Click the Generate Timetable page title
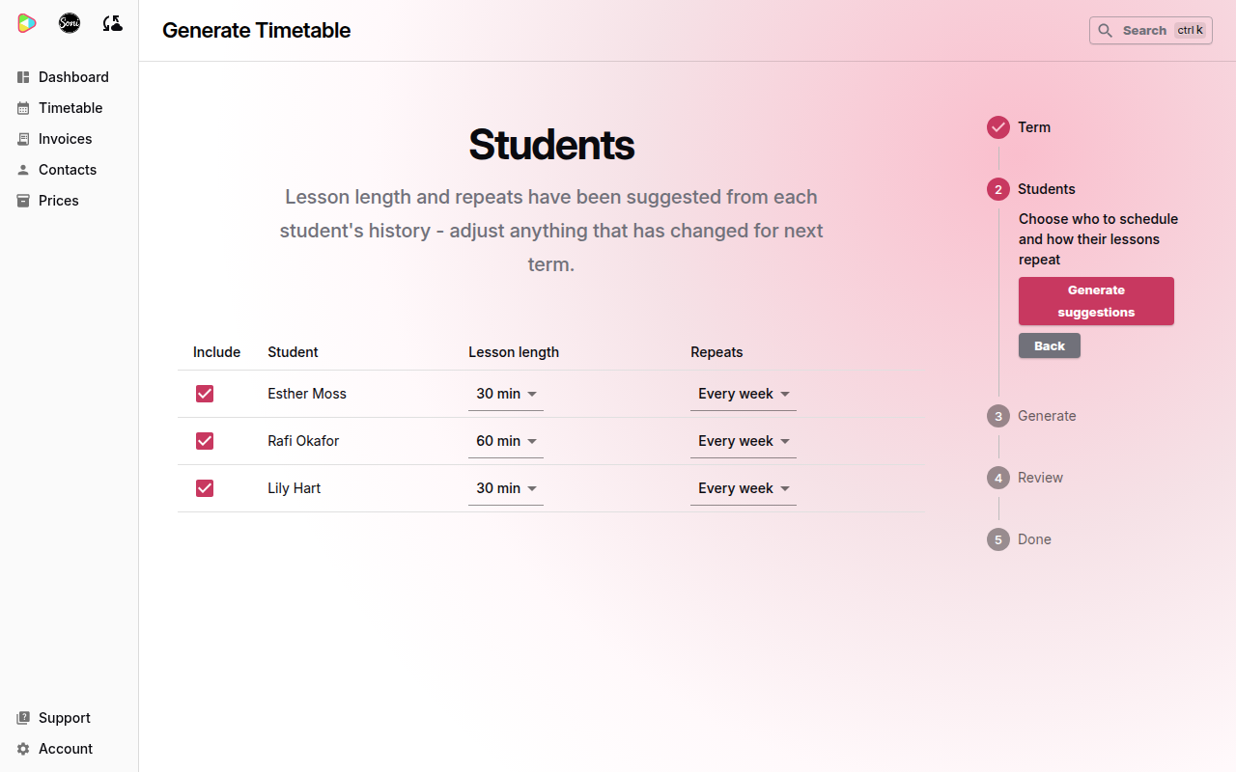Screen dimensions: 1236x772 tap(256, 31)
